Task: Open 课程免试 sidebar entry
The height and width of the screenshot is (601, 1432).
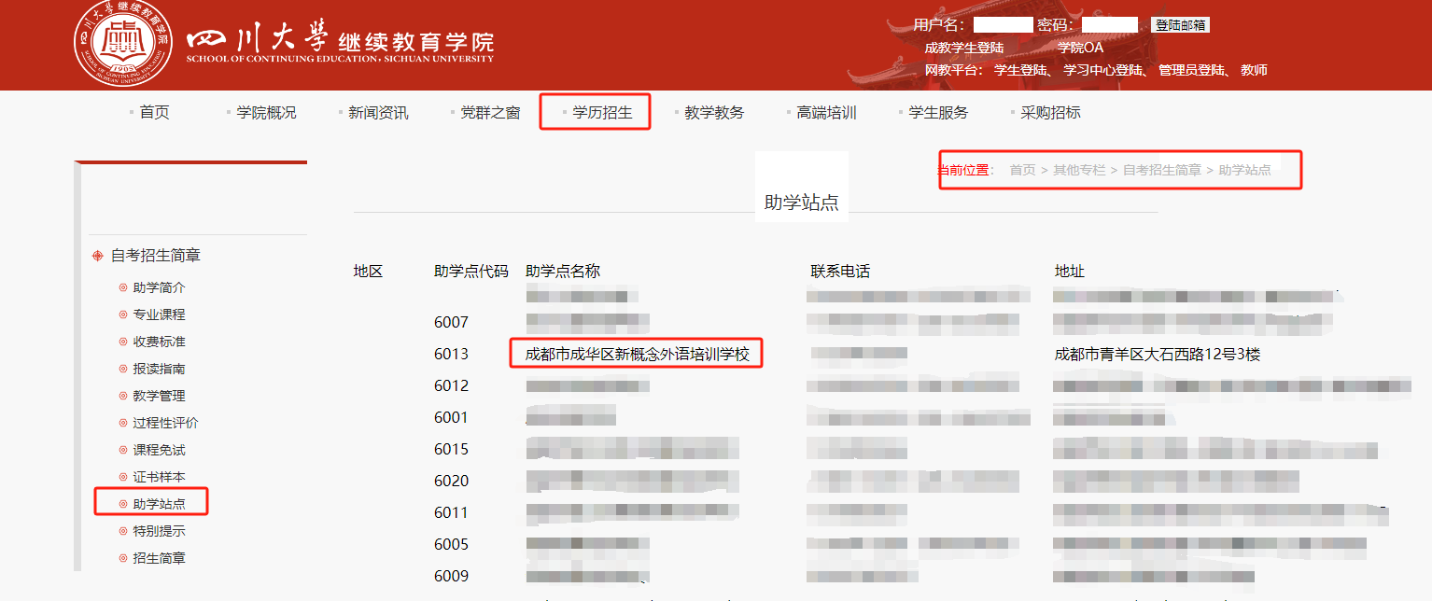Action: (159, 450)
